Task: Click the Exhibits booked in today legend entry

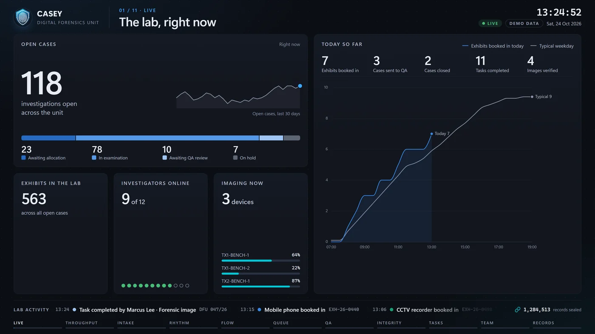Action: pyautogui.click(x=493, y=46)
